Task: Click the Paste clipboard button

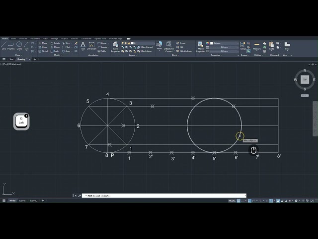Action: [271, 46]
